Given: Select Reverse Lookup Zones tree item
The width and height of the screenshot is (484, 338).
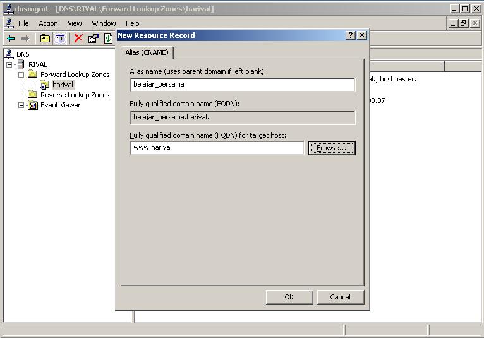Looking at the screenshot, I should coord(75,95).
